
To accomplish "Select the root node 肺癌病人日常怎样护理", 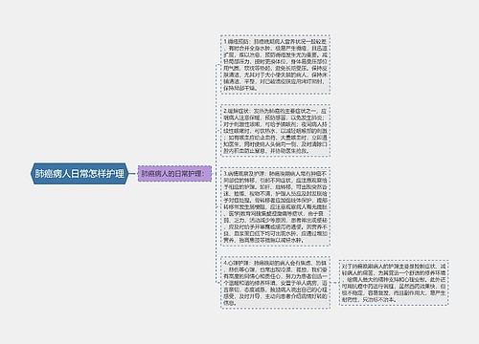I will point(80,174).
